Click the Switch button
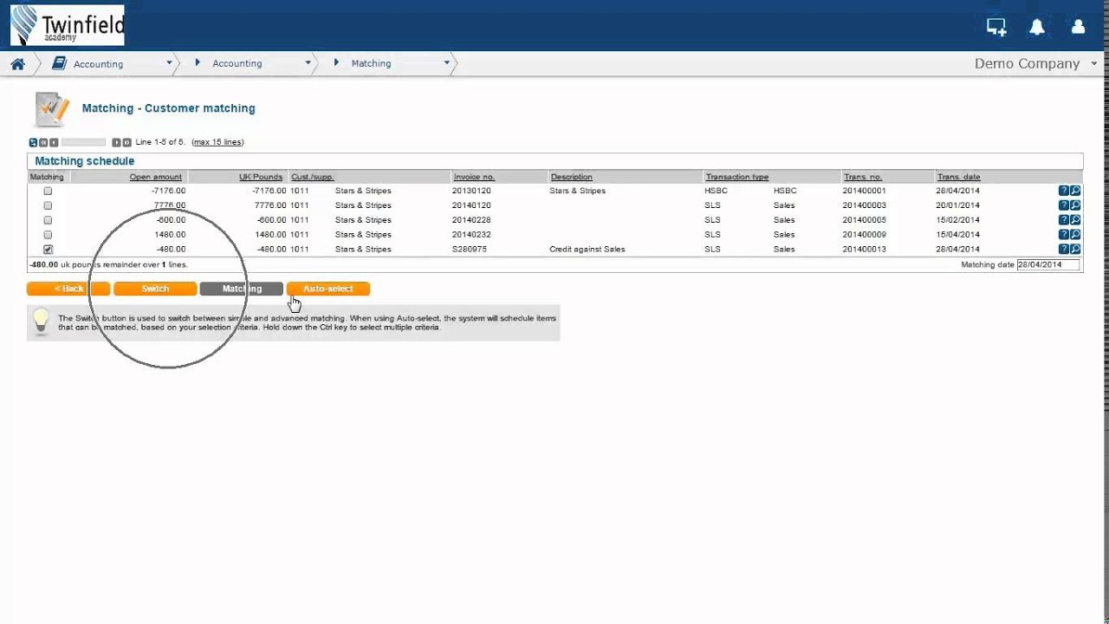Image resolution: width=1109 pixels, height=624 pixels. (x=155, y=289)
